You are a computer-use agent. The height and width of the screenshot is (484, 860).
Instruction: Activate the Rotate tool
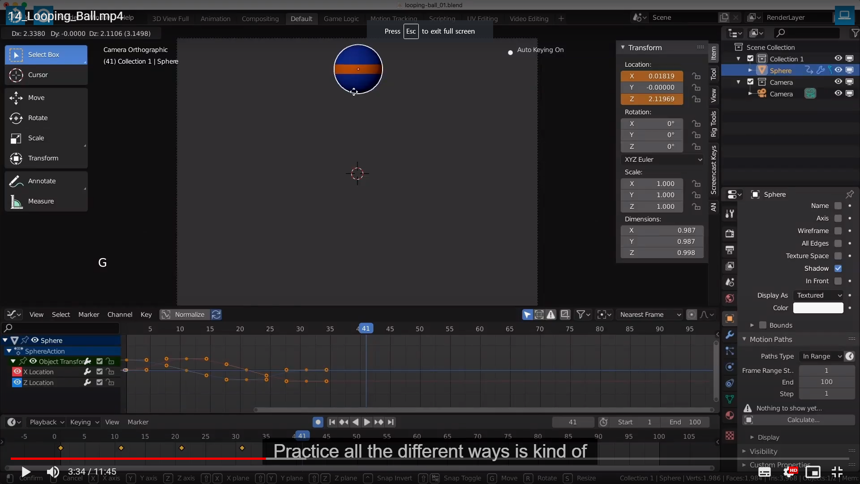point(38,118)
